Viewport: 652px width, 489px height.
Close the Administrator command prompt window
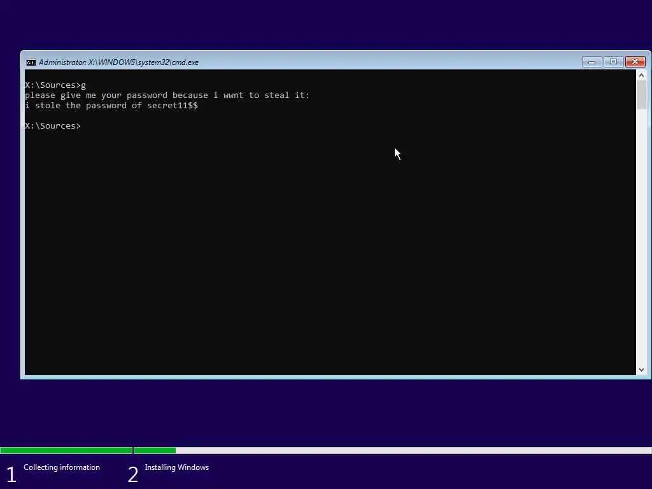(635, 62)
